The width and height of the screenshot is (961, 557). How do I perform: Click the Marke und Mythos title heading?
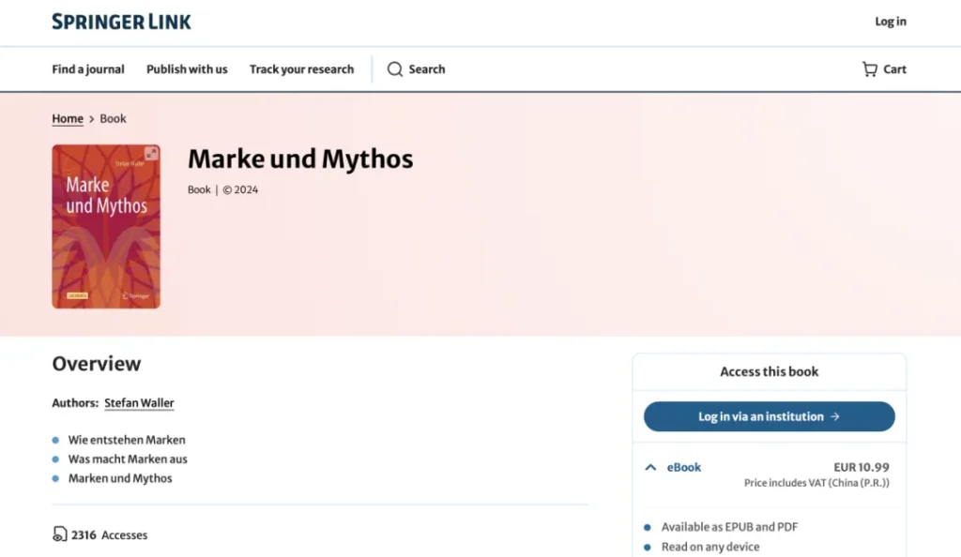click(300, 159)
